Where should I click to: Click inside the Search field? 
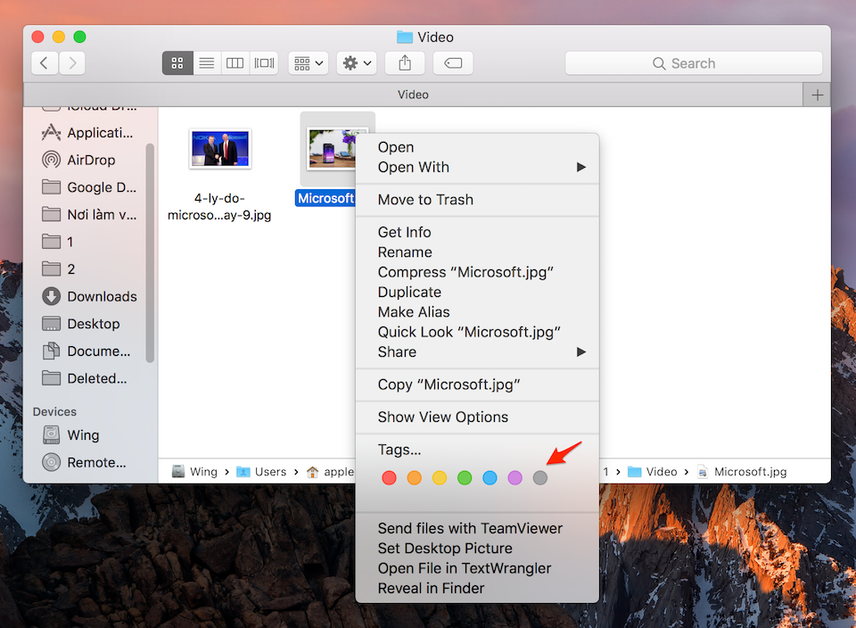click(x=694, y=62)
